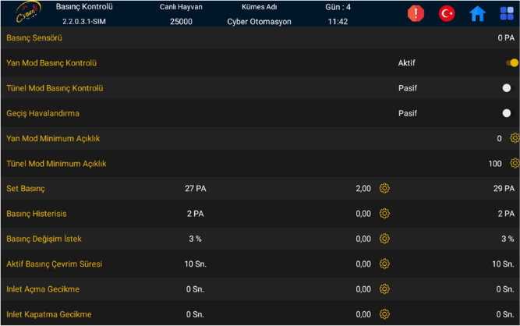The height and width of the screenshot is (326, 520).
Task: Open settings gear for Yan Mod Minimum Açıklık
Action: pyautogui.click(x=515, y=138)
